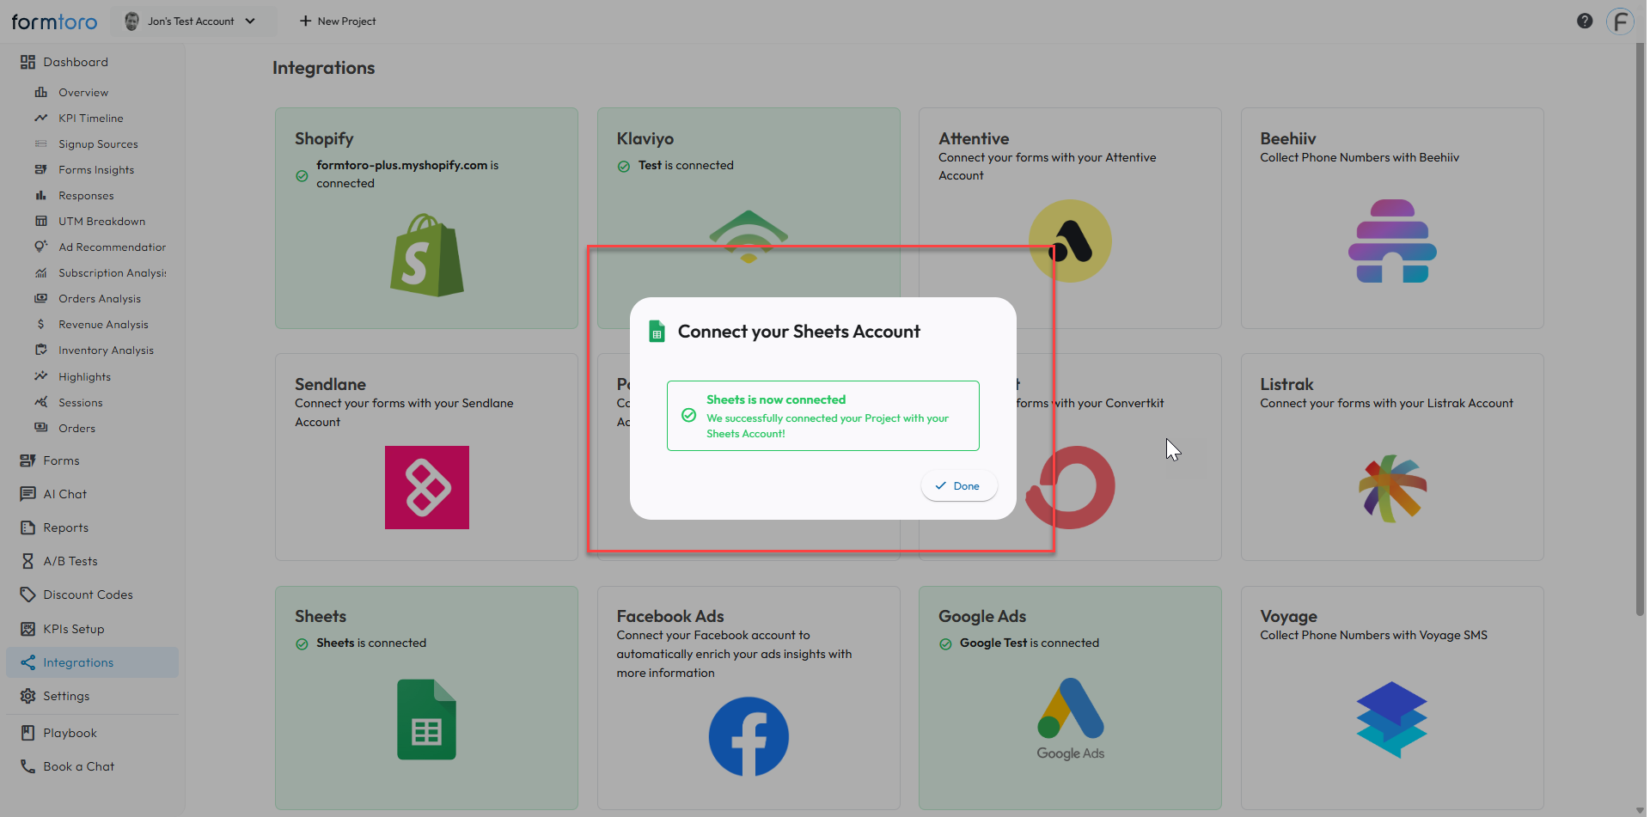Click the A/B Tests hourglass icon
The height and width of the screenshot is (817, 1650).
coord(28,561)
